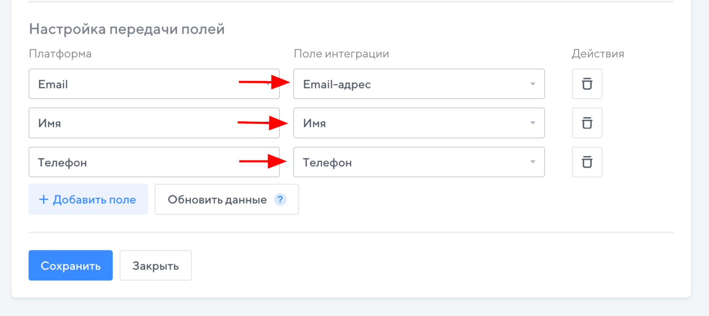Open the Имя platform field dropdown
This screenshot has width=709, height=316.
click(154, 123)
